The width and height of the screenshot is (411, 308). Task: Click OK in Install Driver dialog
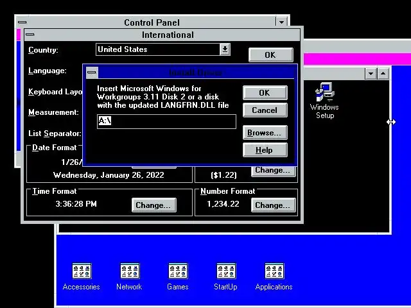265,92
